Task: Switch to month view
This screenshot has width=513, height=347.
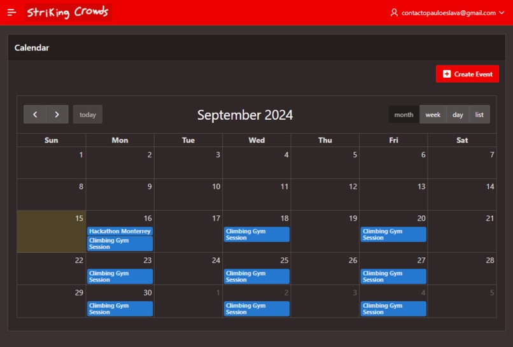Action: (404, 115)
